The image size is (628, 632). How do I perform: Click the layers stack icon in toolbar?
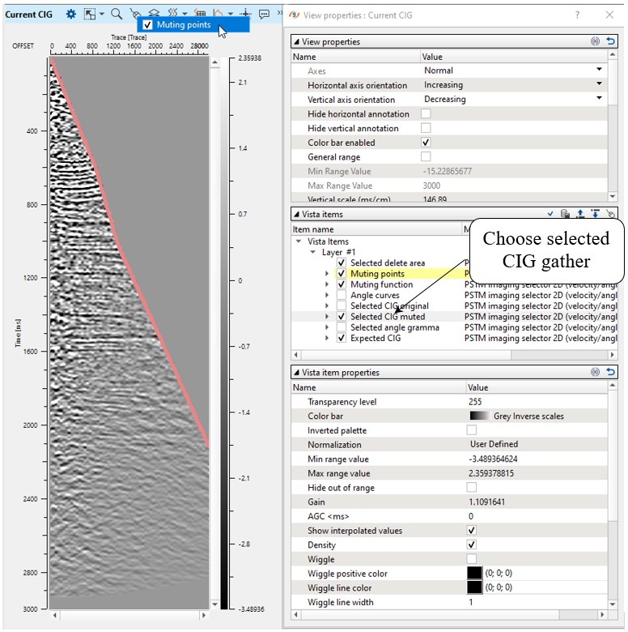point(153,14)
